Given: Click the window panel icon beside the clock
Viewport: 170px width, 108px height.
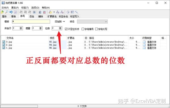Looking at the screenshot, I should [72, 12].
